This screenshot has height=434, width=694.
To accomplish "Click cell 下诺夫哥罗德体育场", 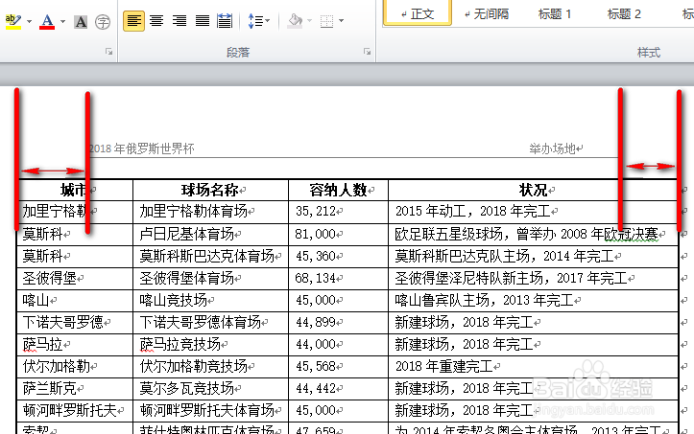I will coord(210,323).
